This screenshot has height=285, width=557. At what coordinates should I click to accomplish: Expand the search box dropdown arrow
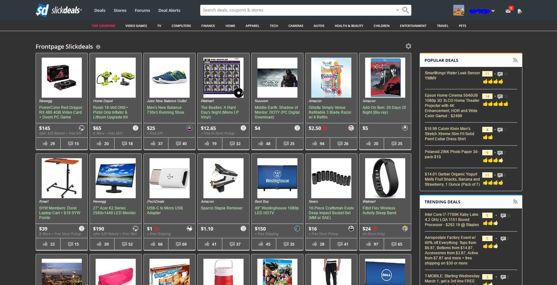(397, 10)
